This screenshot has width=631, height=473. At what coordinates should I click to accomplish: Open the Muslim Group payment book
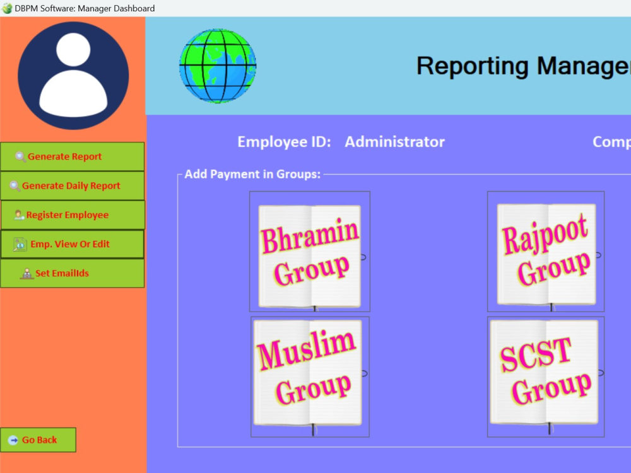coord(310,377)
